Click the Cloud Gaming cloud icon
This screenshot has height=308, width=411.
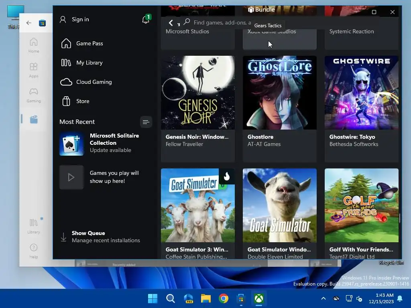66,82
